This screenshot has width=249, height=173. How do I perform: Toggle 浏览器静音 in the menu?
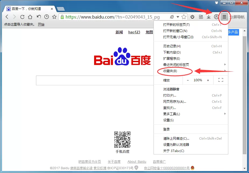191,89
